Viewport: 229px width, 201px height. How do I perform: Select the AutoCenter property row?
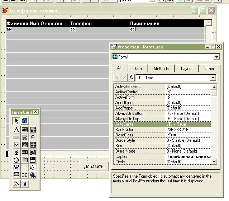click(x=162, y=124)
